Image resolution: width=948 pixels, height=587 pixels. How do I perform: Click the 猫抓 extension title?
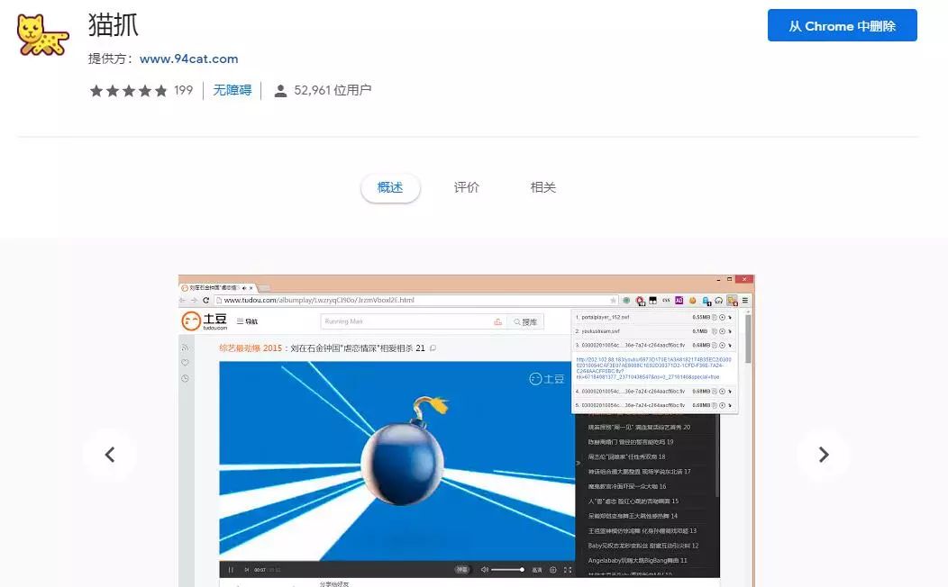point(114,25)
